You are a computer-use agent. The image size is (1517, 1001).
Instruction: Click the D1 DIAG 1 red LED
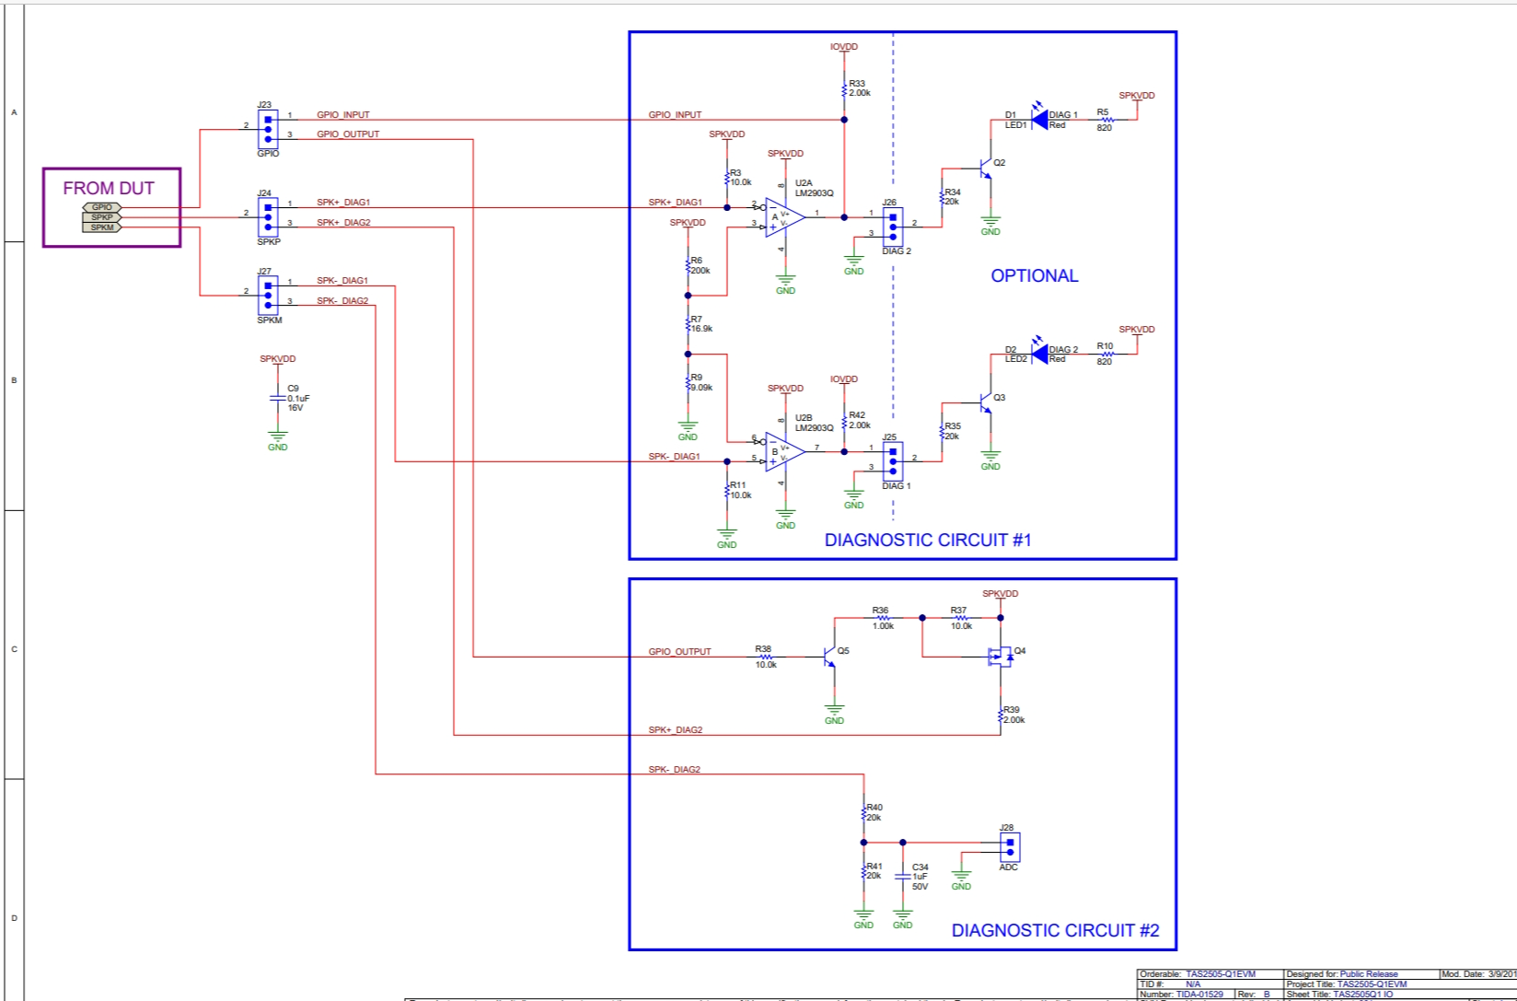1040,119
